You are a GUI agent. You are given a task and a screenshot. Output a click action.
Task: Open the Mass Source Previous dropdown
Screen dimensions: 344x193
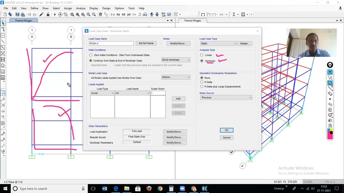(226, 98)
